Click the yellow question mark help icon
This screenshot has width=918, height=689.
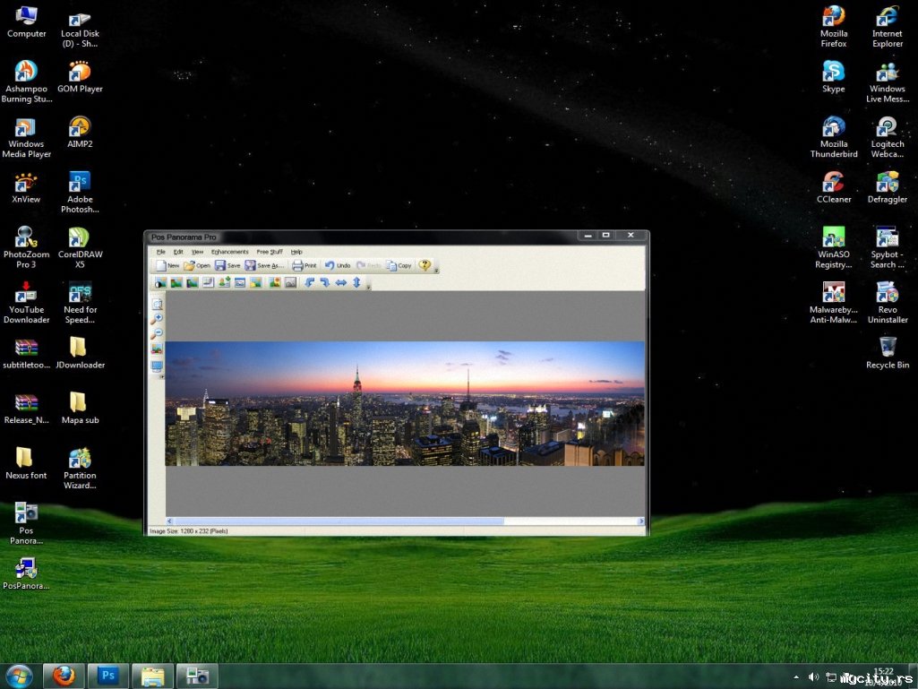[x=425, y=265]
